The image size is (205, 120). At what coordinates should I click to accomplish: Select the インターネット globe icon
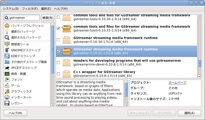pos(7,97)
